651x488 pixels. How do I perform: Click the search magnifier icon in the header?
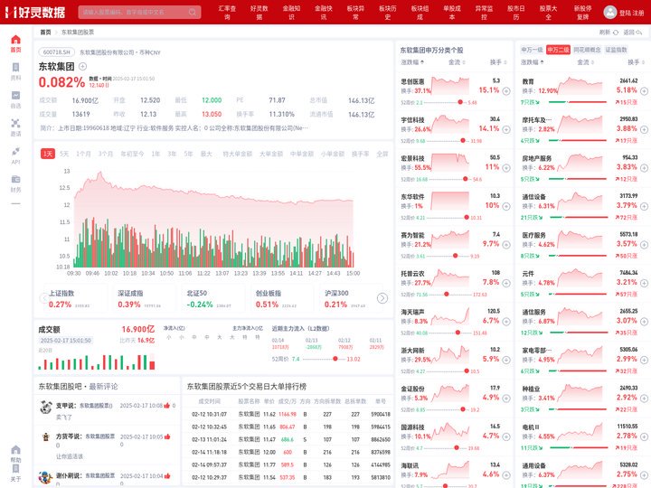pos(193,12)
